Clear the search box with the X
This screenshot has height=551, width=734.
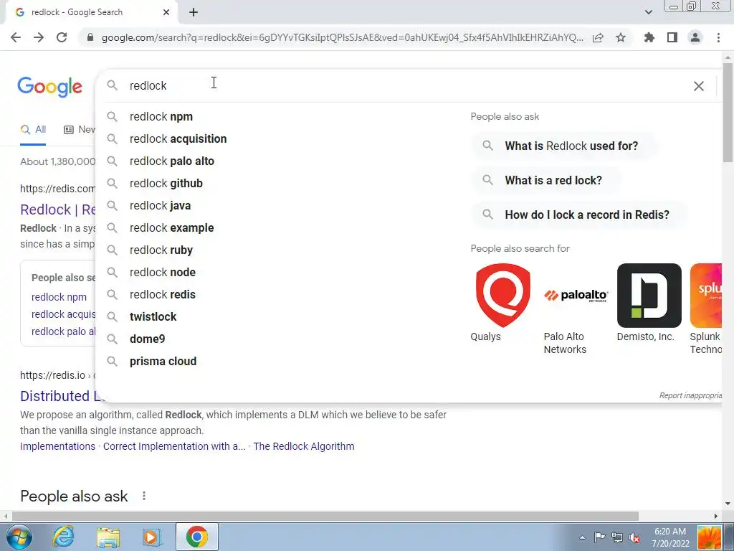pyautogui.click(x=698, y=86)
